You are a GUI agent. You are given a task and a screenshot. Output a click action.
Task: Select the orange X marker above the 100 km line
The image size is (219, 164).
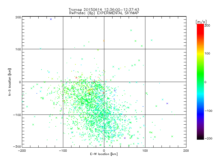pyautogui.click(x=104, y=41)
